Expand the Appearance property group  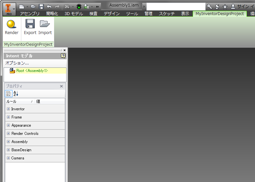[8, 125]
